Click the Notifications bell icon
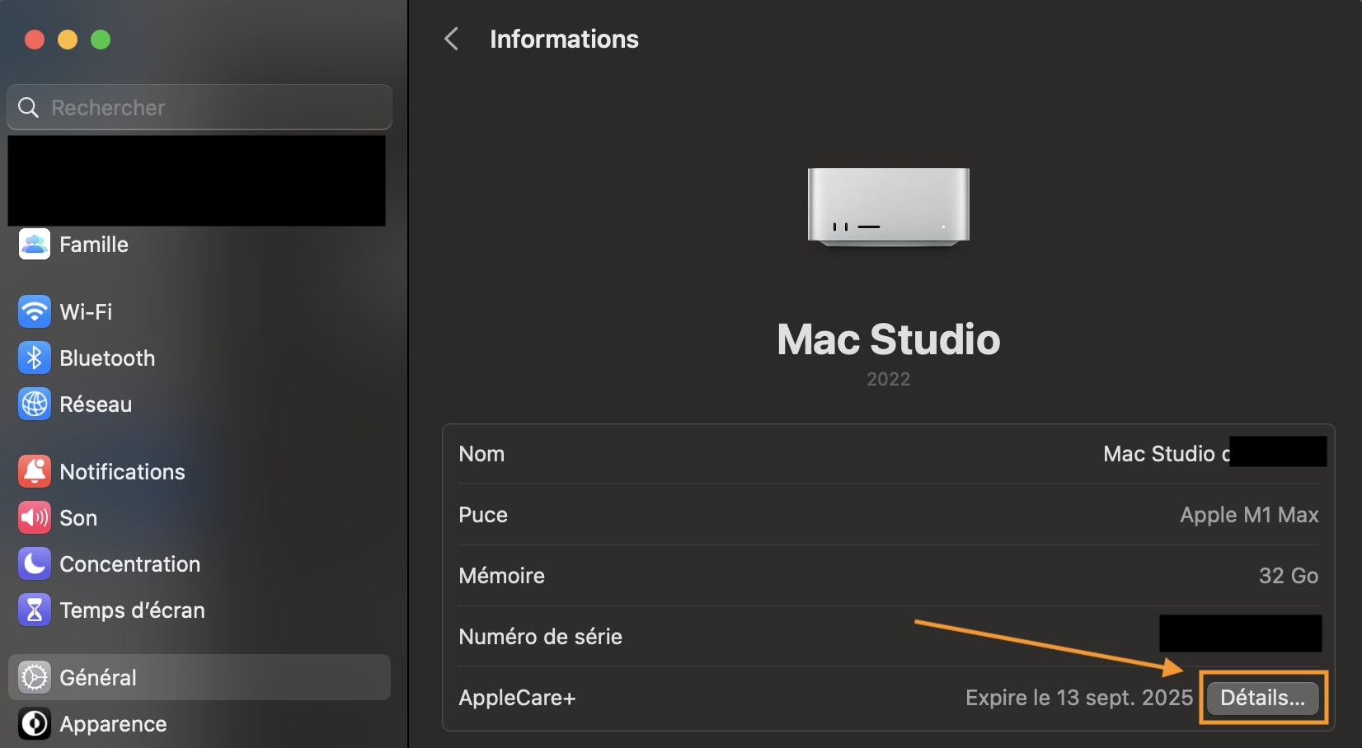The height and width of the screenshot is (748, 1362). click(x=35, y=472)
